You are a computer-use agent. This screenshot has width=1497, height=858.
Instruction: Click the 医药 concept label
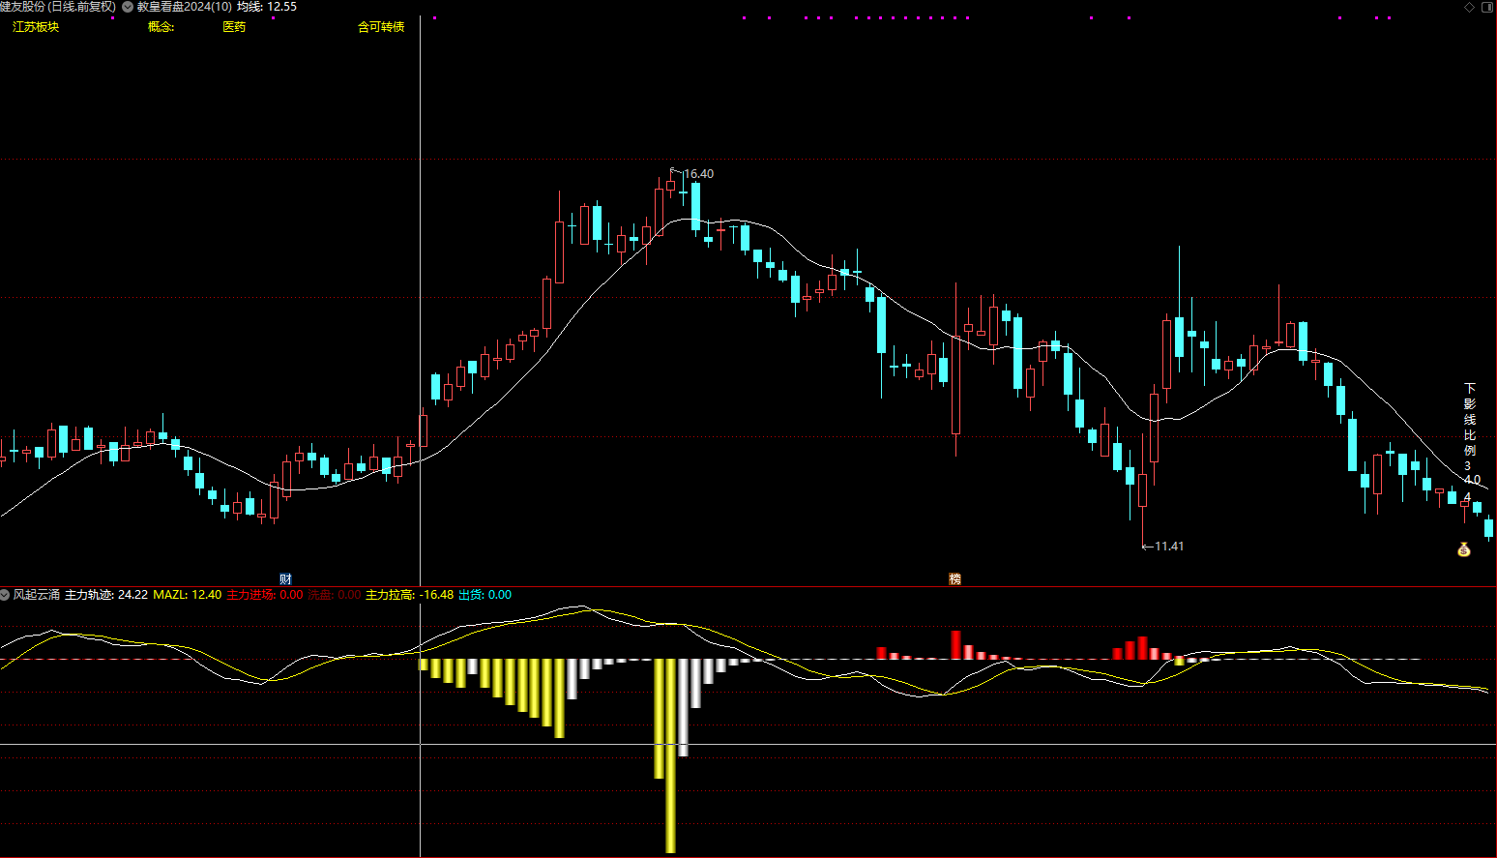tap(234, 27)
